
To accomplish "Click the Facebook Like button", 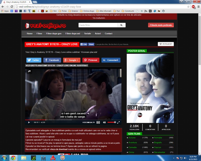I will pyautogui.click(x=84, y=44).
